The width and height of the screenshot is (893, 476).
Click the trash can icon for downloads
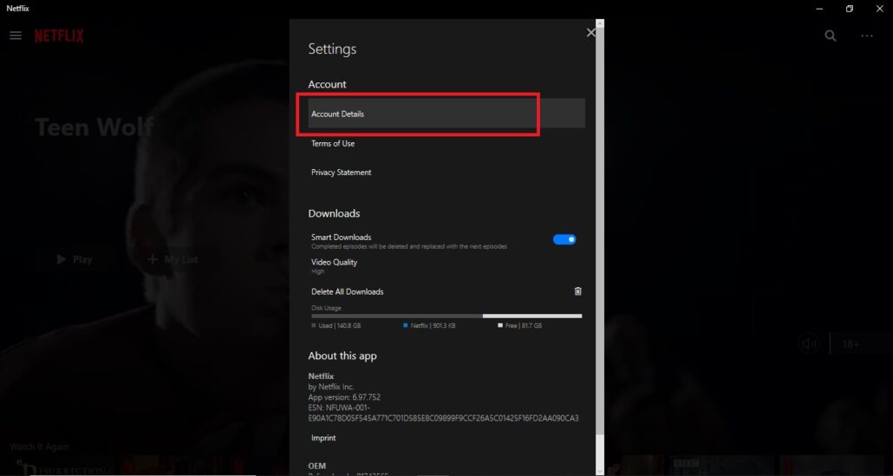(577, 291)
